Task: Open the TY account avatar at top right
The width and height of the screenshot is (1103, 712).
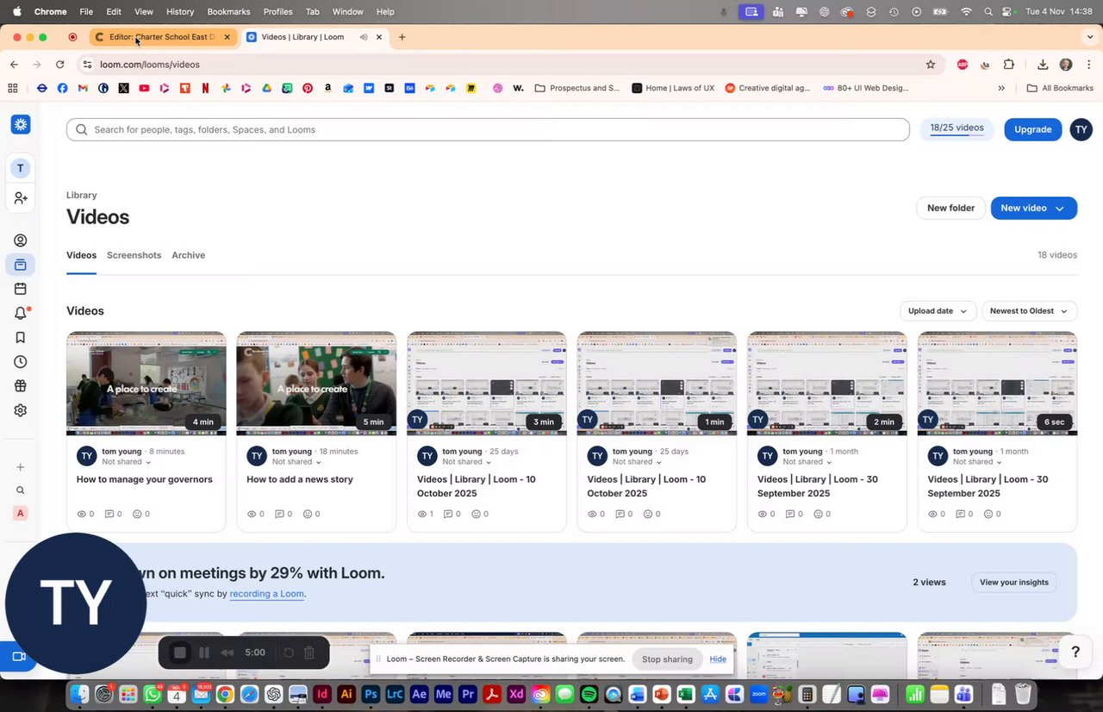Action: [x=1081, y=129]
